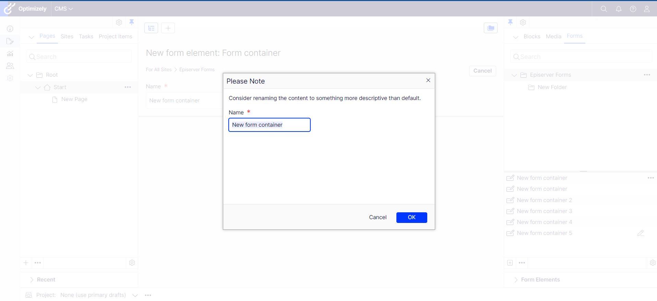Click the Name field in dialog

269,125
